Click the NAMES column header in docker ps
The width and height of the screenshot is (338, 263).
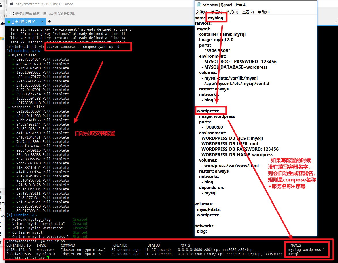click(x=296, y=245)
